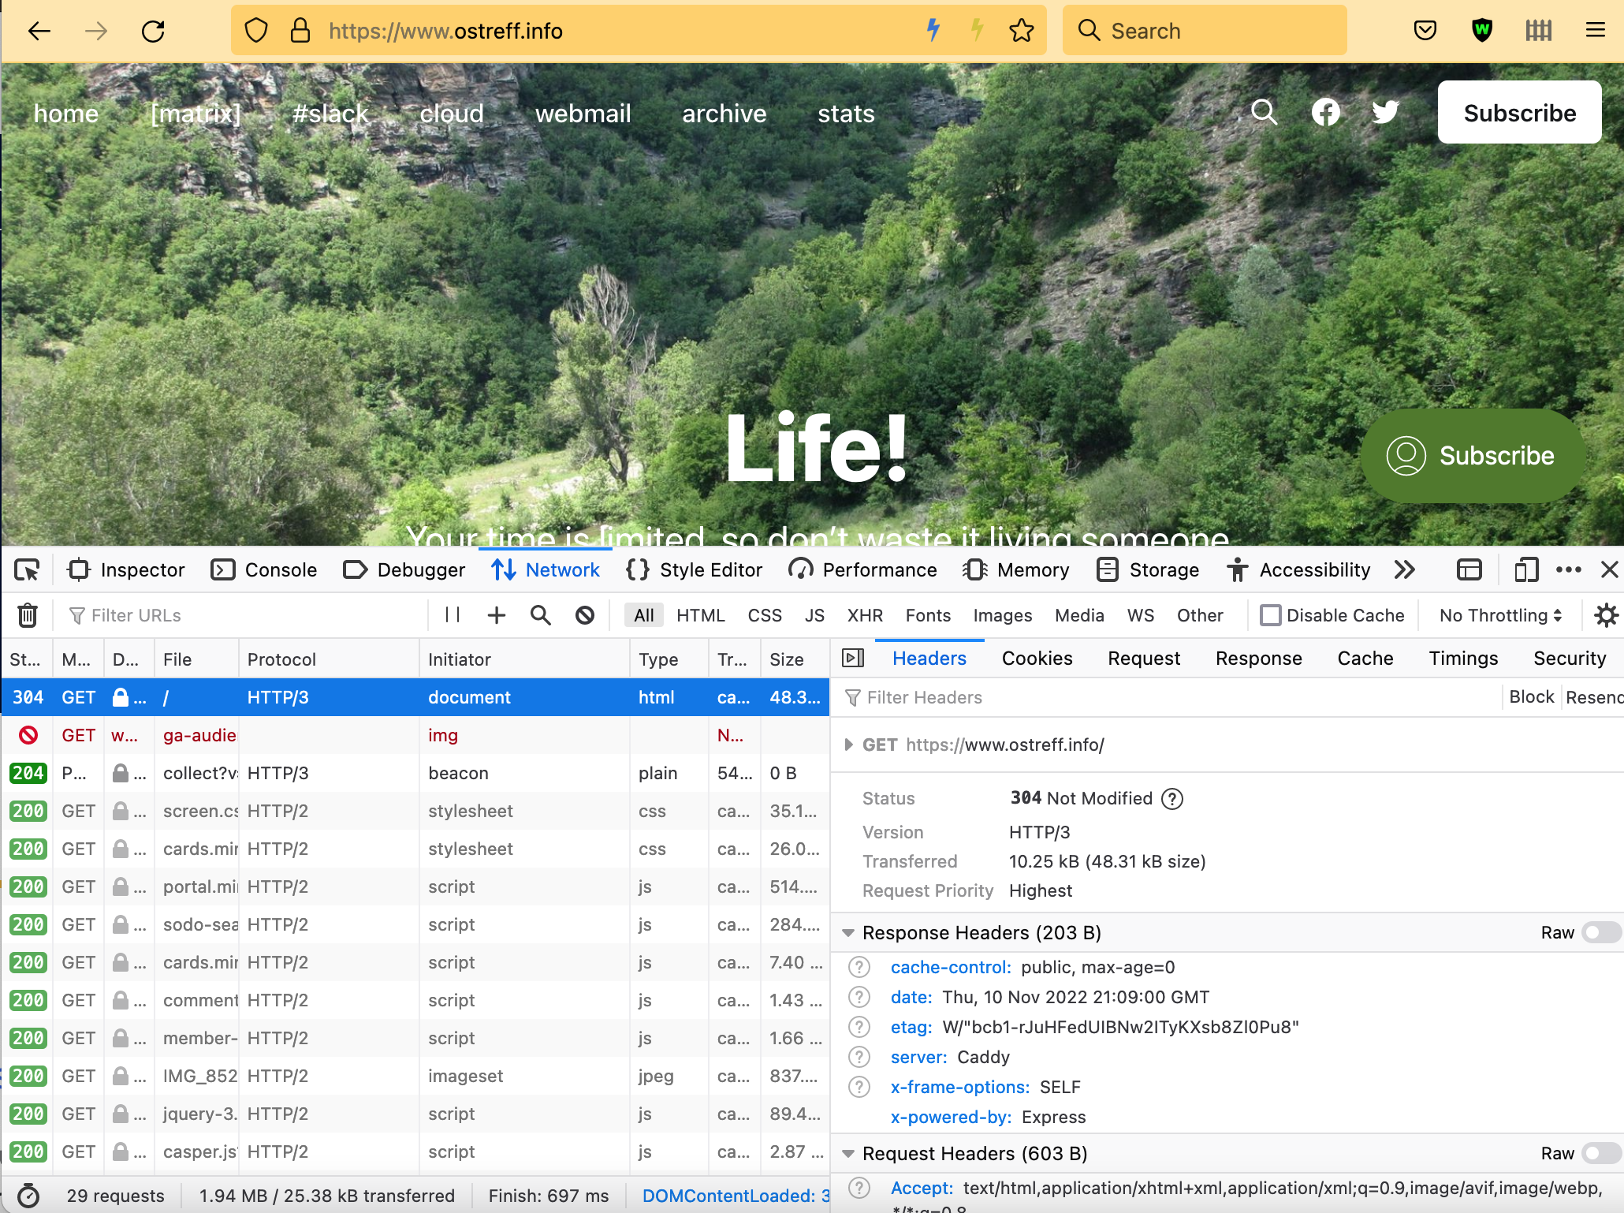
Task: Collapse the Response Headers section
Action: 848,933
